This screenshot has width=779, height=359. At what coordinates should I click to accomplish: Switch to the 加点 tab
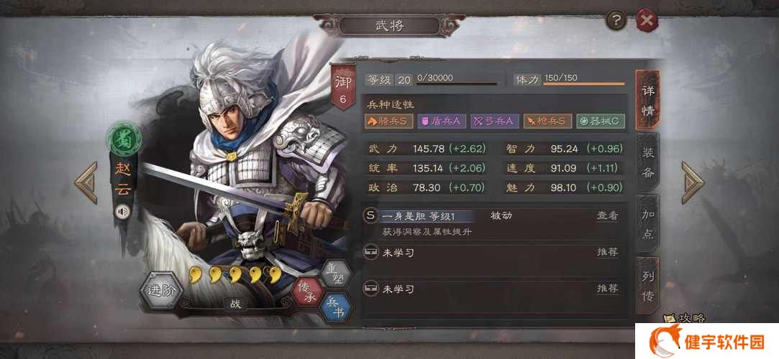click(647, 224)
